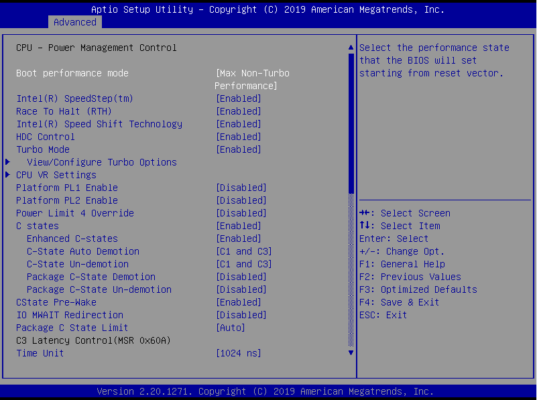The height and width of the screenshot is (400, 537).
Task: Open C-State Auto Demotion value list
Action: pos(243,251)
